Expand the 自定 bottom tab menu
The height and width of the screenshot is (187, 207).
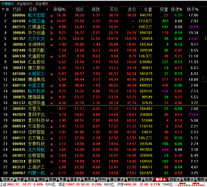tap(178, 179)
